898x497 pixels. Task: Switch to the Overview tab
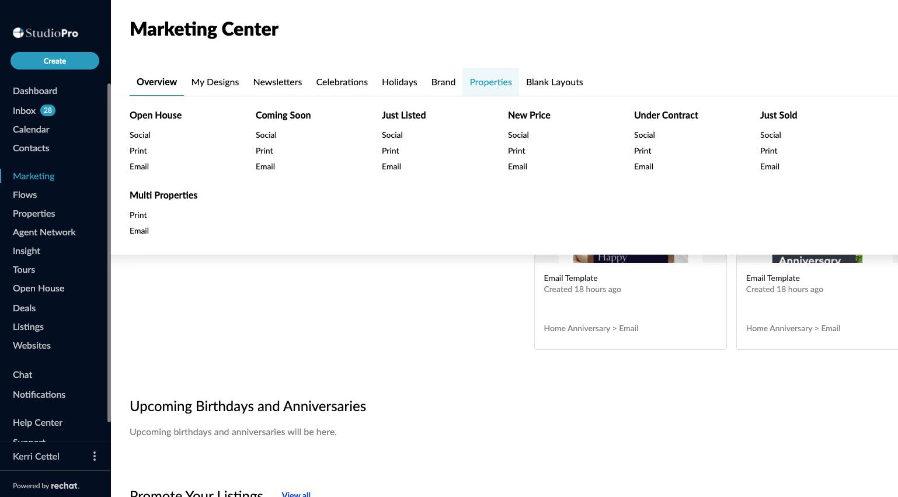(156, 82)
